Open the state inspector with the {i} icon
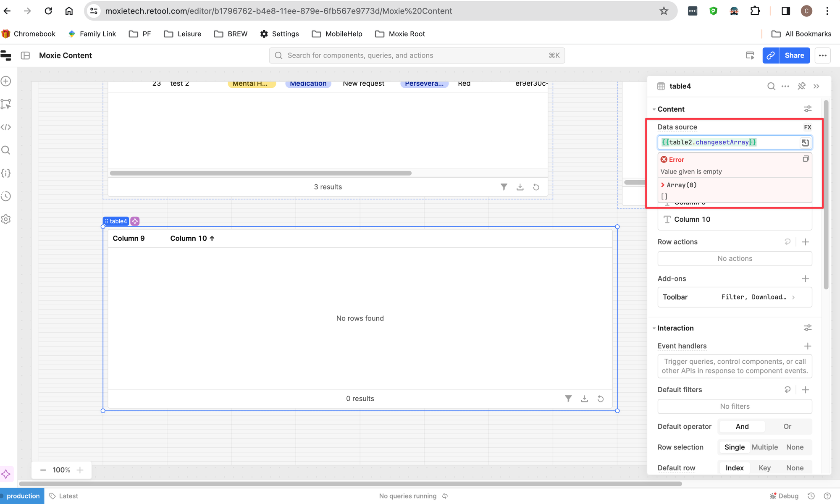Image resolution: width=840 pixels, height=504 pixels. click(6, 173)
